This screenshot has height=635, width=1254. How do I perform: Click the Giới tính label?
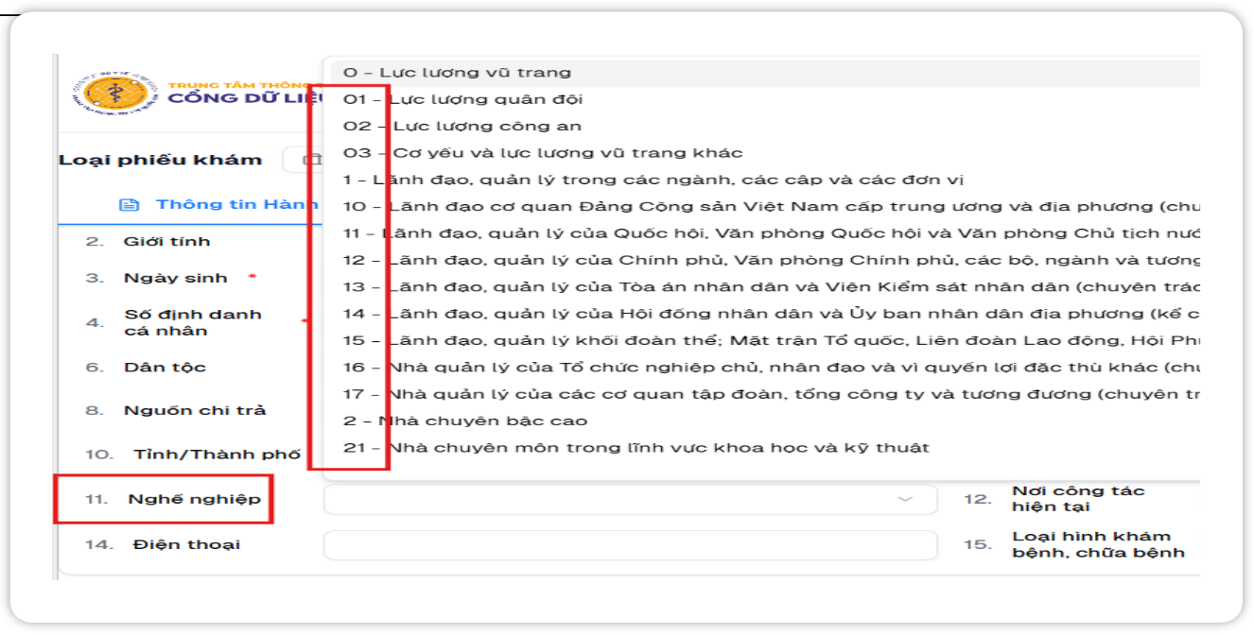pyautogui.click(x=166, y=242)
